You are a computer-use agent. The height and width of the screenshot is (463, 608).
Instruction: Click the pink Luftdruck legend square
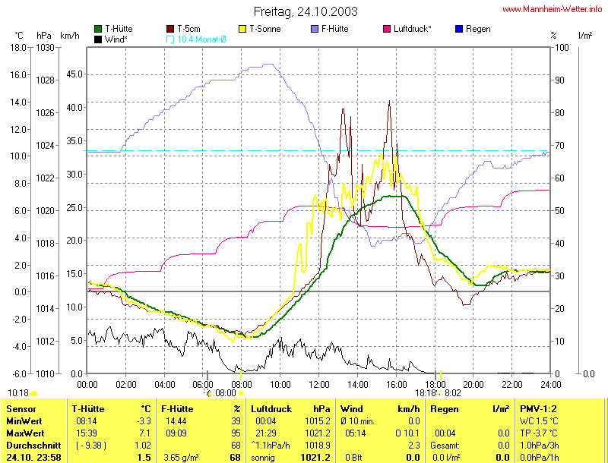388,29
